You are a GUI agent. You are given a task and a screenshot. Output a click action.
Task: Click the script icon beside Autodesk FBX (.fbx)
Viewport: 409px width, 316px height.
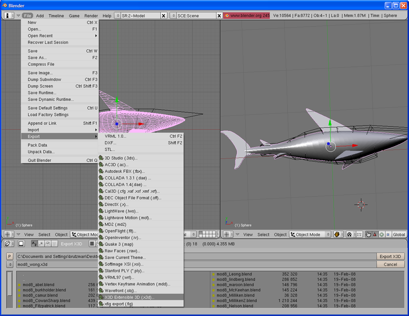(x=101, y=171)
